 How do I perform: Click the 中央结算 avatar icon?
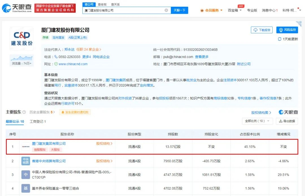(x=25, y=161)
